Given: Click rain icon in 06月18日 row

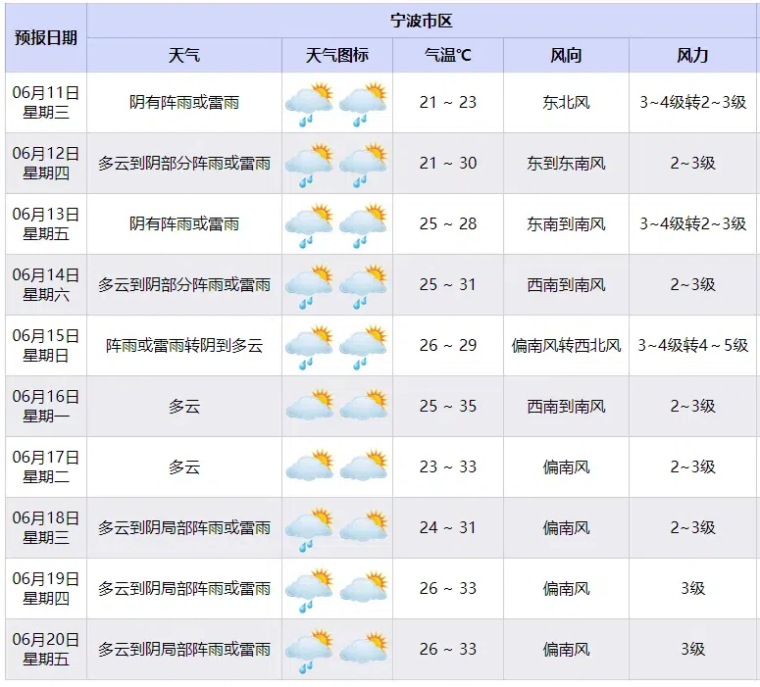Looking at the screenshot, I should (x=309, y=529).
